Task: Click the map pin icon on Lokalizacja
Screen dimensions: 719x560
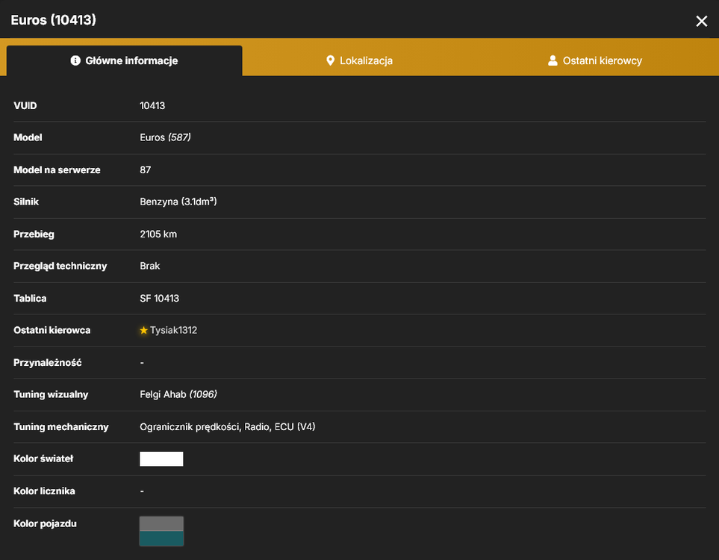Action: (330, 60)
